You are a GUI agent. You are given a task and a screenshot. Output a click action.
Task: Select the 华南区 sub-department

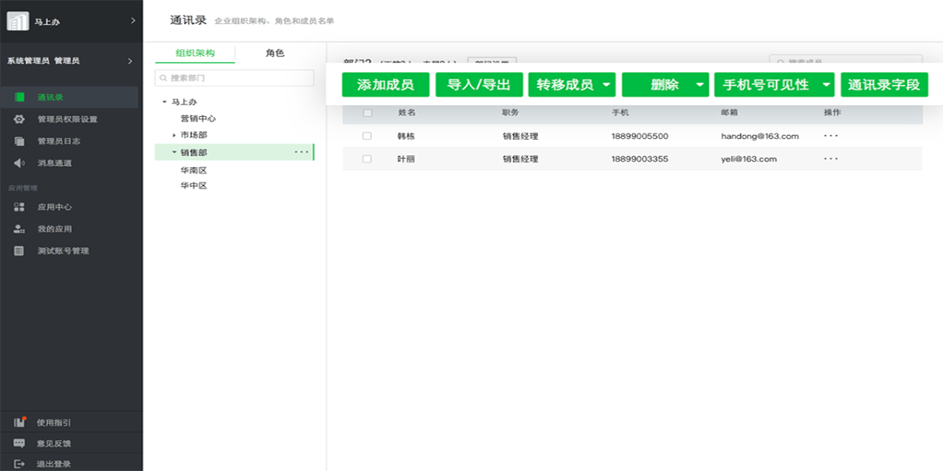coord(193,170)
